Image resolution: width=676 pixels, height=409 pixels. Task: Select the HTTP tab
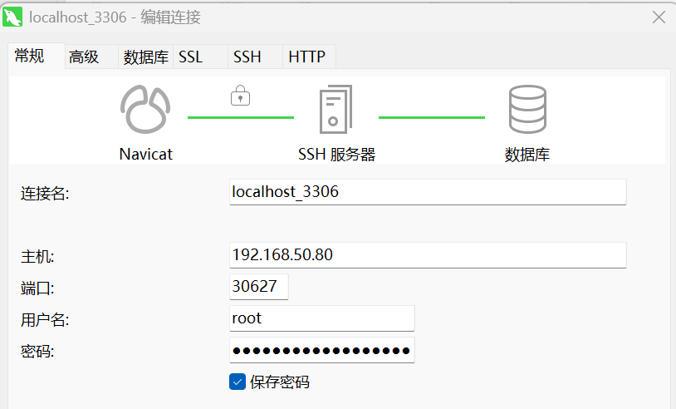click(x=306, y=57)
